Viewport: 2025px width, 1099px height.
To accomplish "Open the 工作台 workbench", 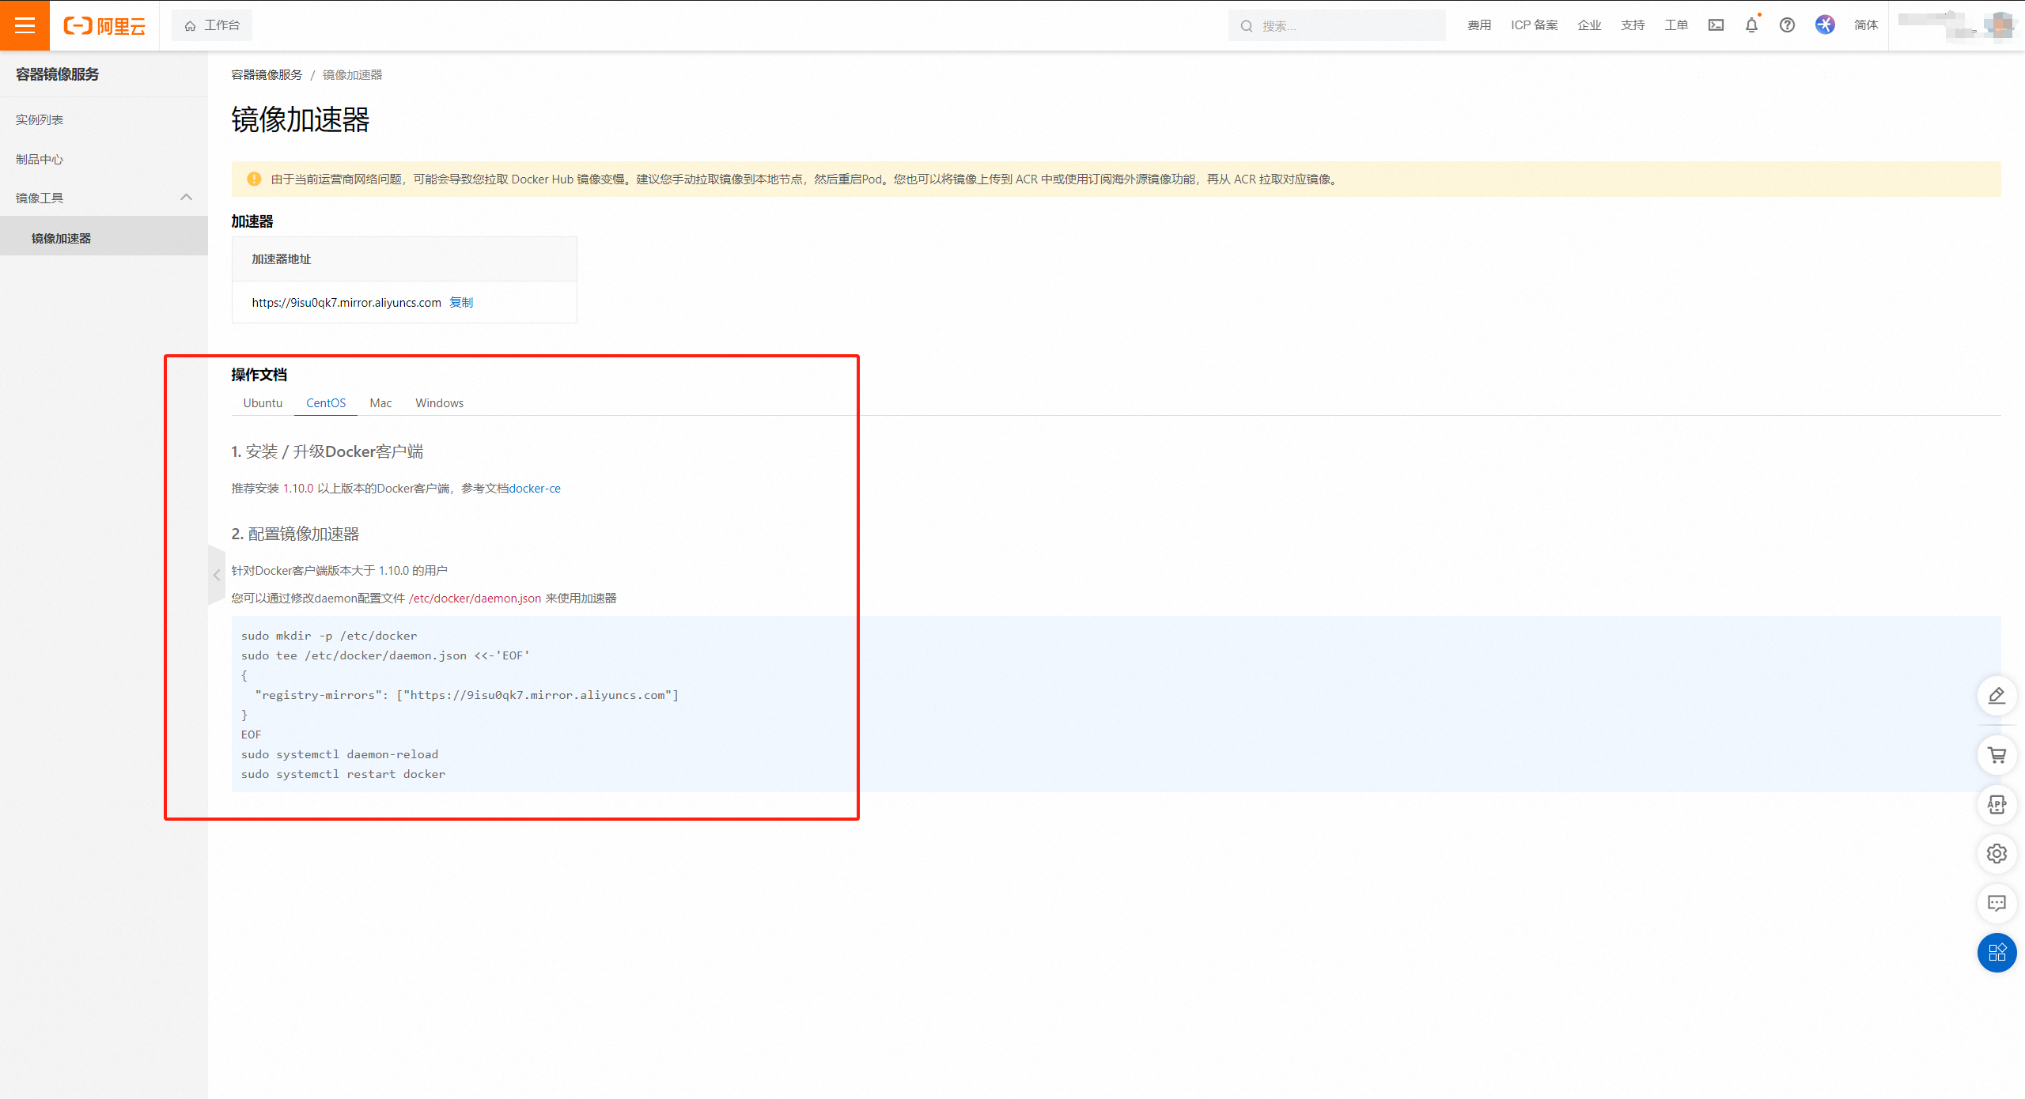I will click(x=212, y=25).
